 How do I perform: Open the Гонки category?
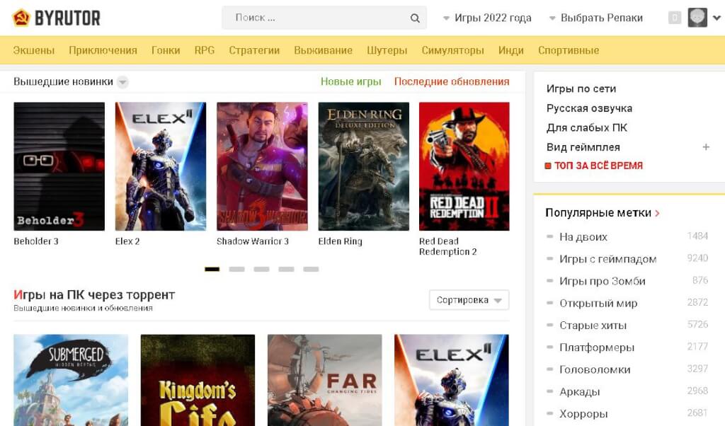[166, 50]
